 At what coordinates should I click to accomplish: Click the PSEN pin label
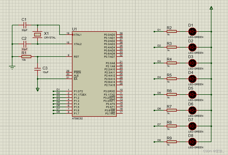pyautogui.click(x=77, y=72)
